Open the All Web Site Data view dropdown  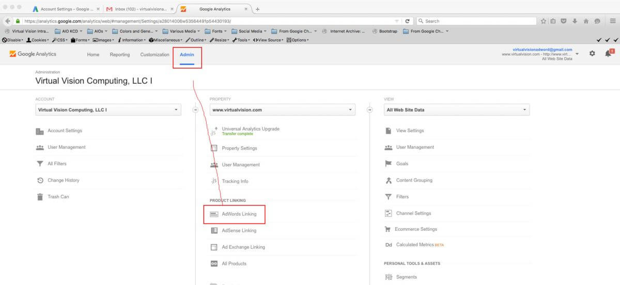point(457,110)
